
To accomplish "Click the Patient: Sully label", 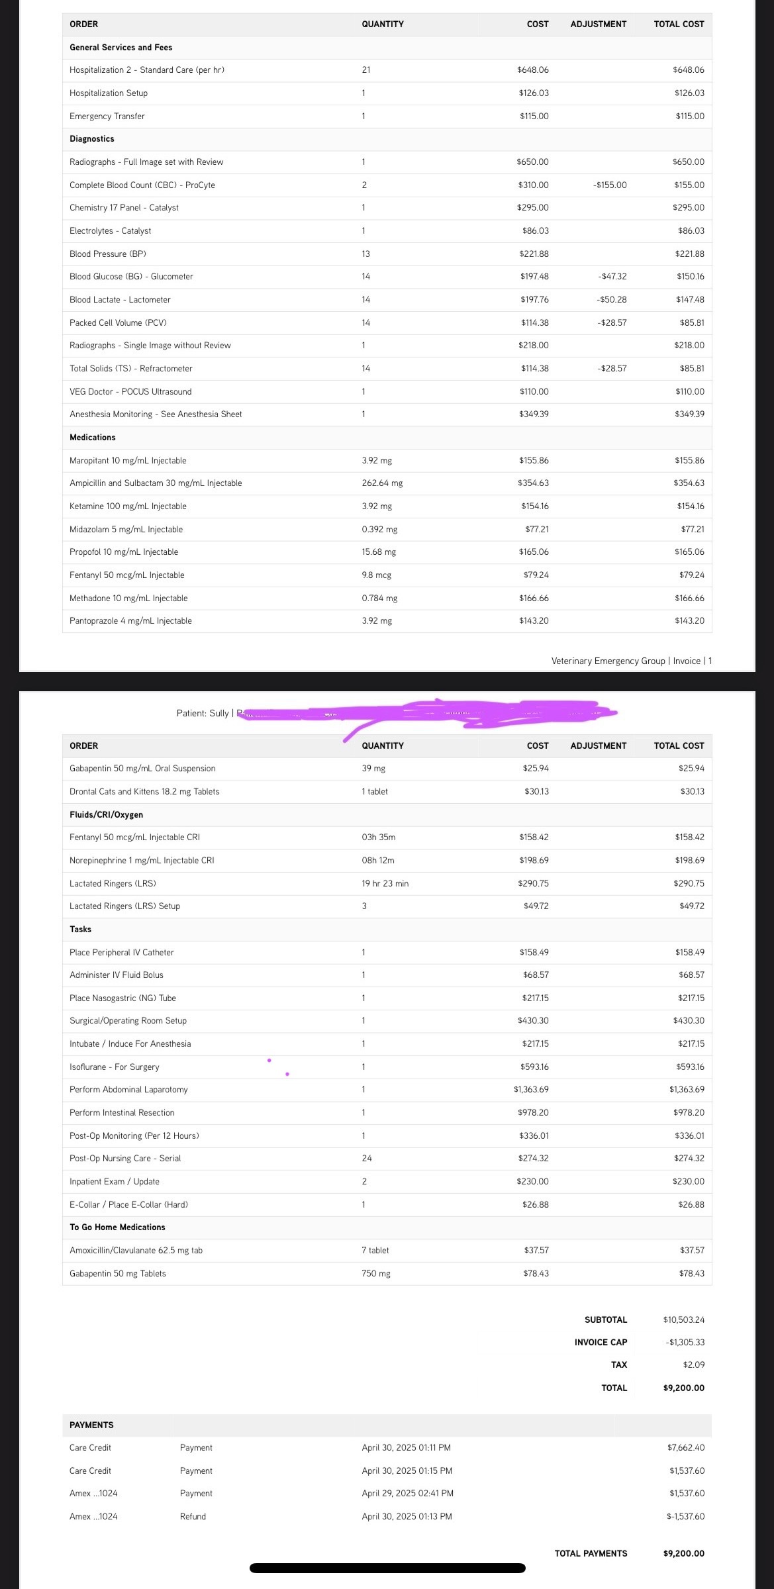I will pyautogui.click(x=203, y=713).
